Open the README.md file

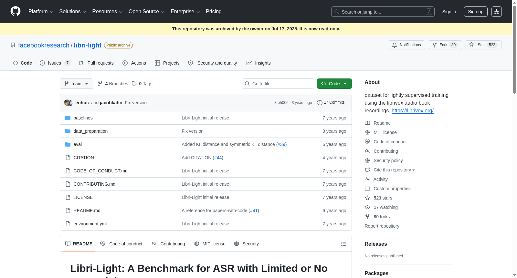coord(87,211)
